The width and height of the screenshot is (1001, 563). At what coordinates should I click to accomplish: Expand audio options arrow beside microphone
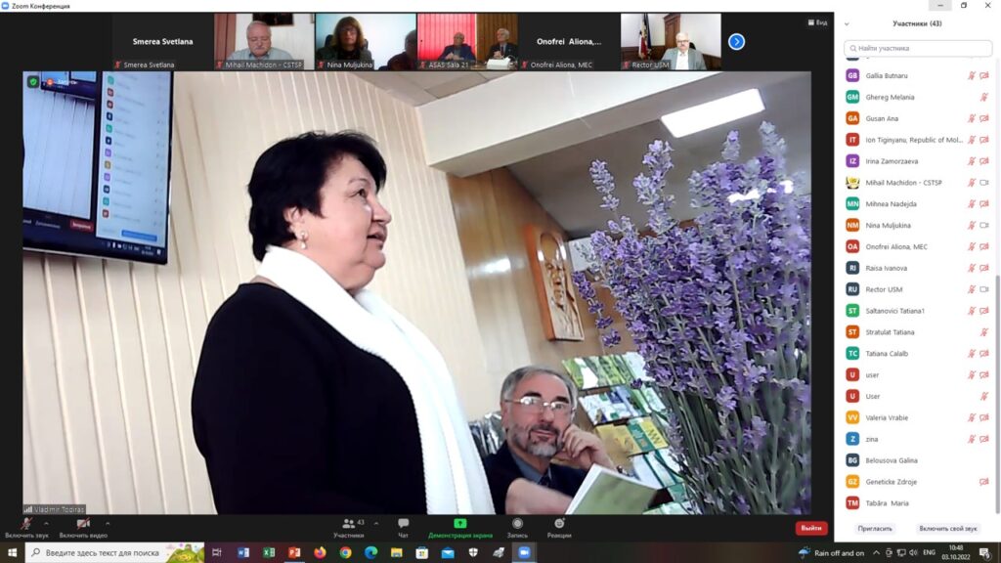click(x=47, y=523)
